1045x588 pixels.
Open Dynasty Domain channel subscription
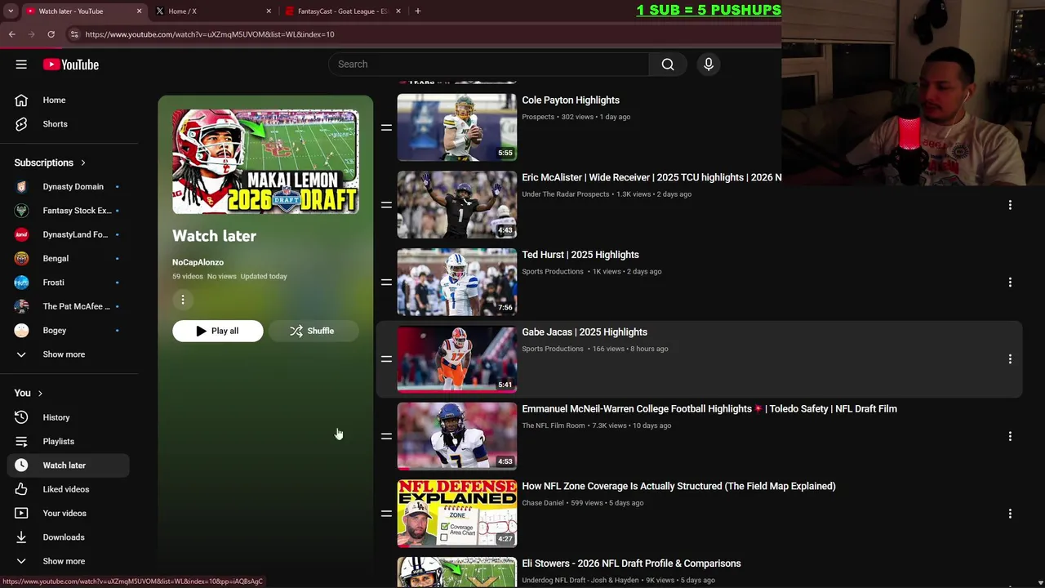[x=69, y=186]
